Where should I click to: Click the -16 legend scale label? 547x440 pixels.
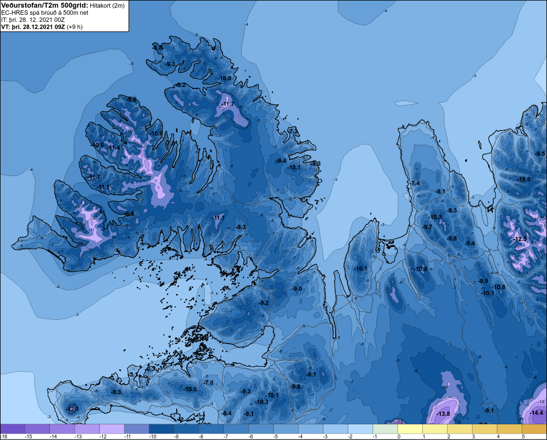click(x=4, y=437)
